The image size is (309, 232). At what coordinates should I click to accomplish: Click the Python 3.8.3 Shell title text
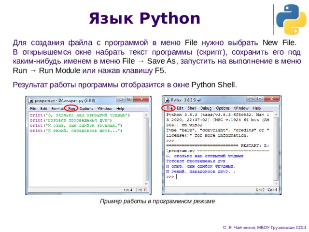pos(186,100)
